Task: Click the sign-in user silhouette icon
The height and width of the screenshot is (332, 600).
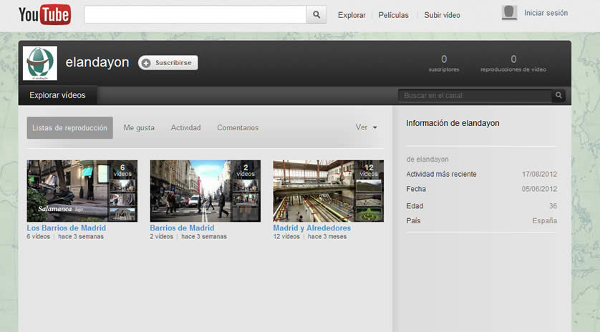Action: (509, 13)
